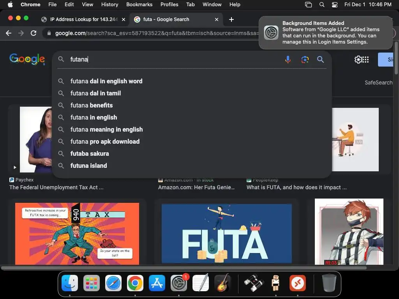Open the orange remote desktop app in dock

coord(297,283)
